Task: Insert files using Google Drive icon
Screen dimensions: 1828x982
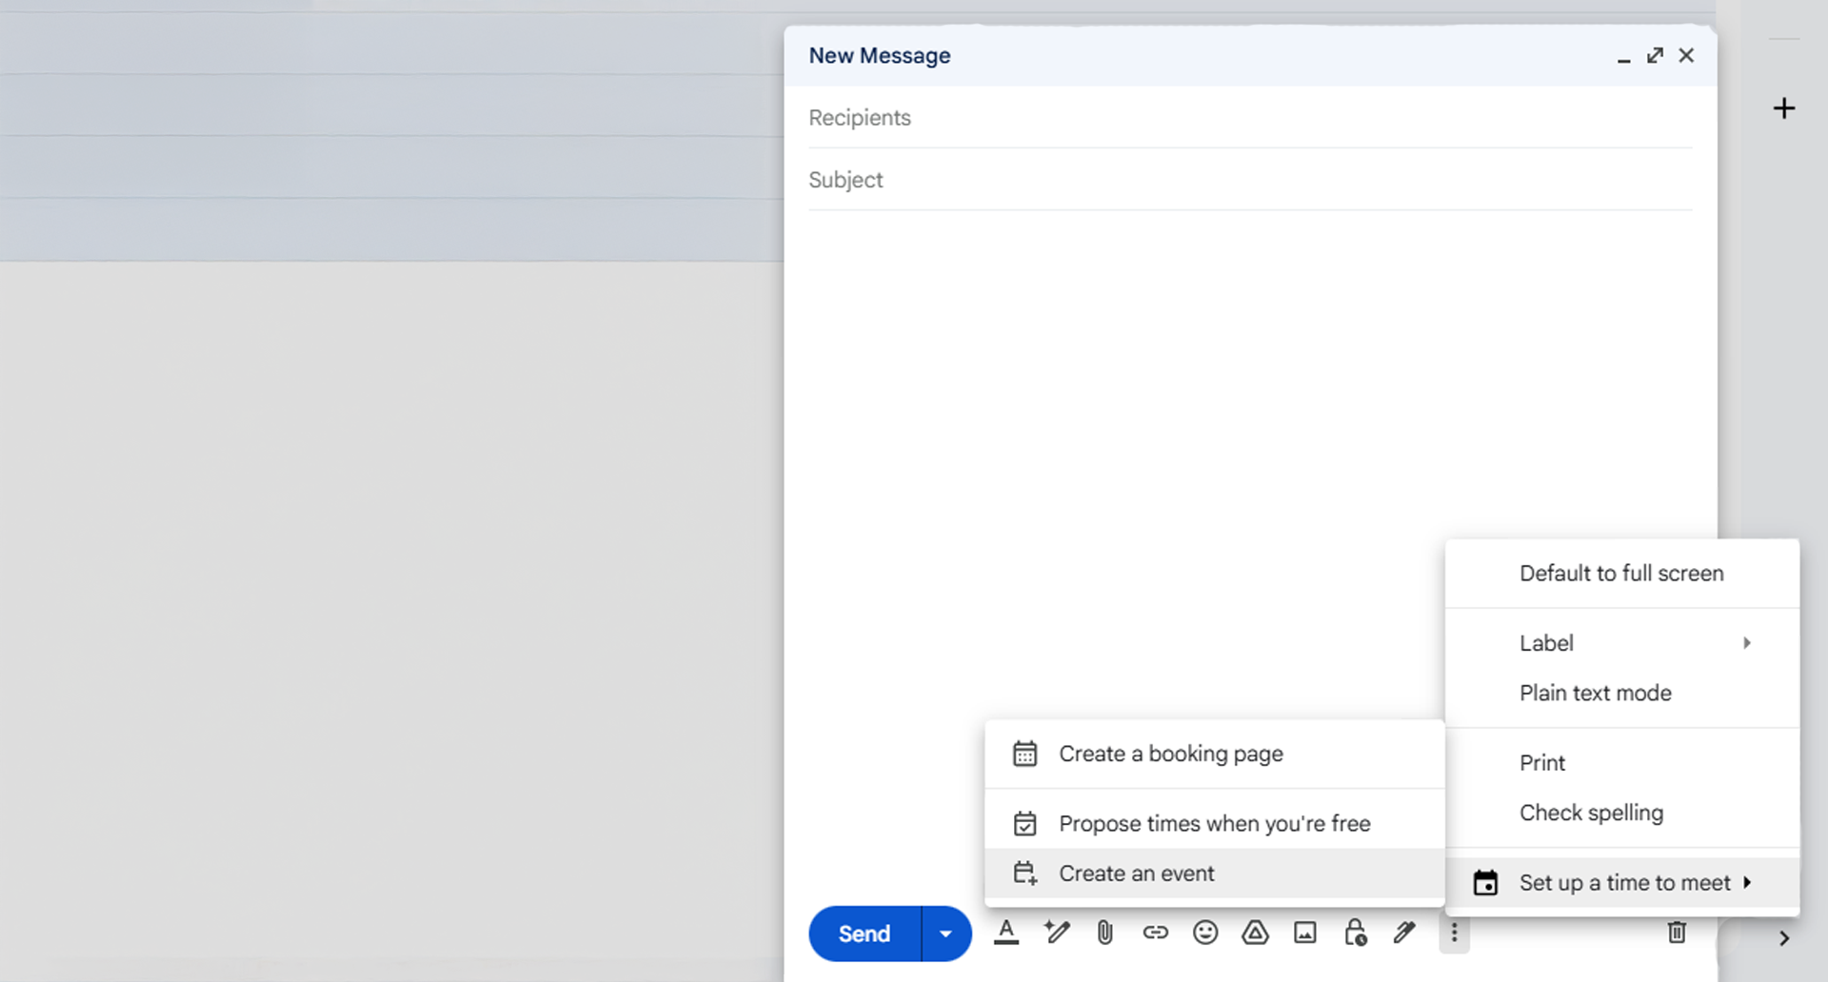Action: tap(1255, 933)
